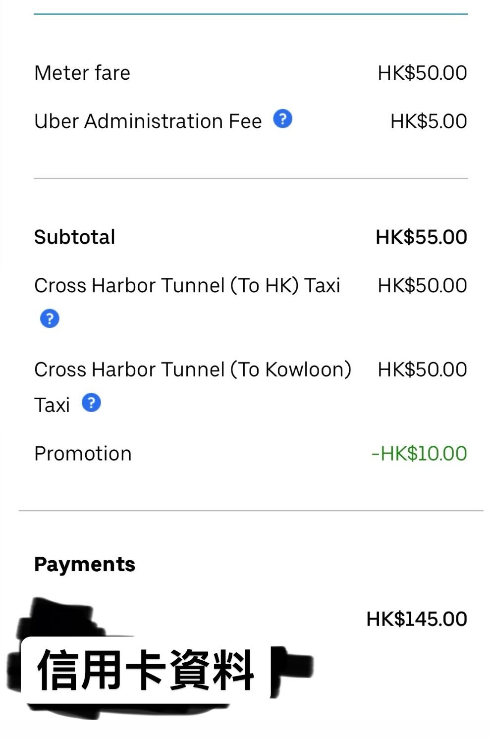Click the HK$5.00 administration fee amount
Viewport: 490px width, 738px height.
429,121
